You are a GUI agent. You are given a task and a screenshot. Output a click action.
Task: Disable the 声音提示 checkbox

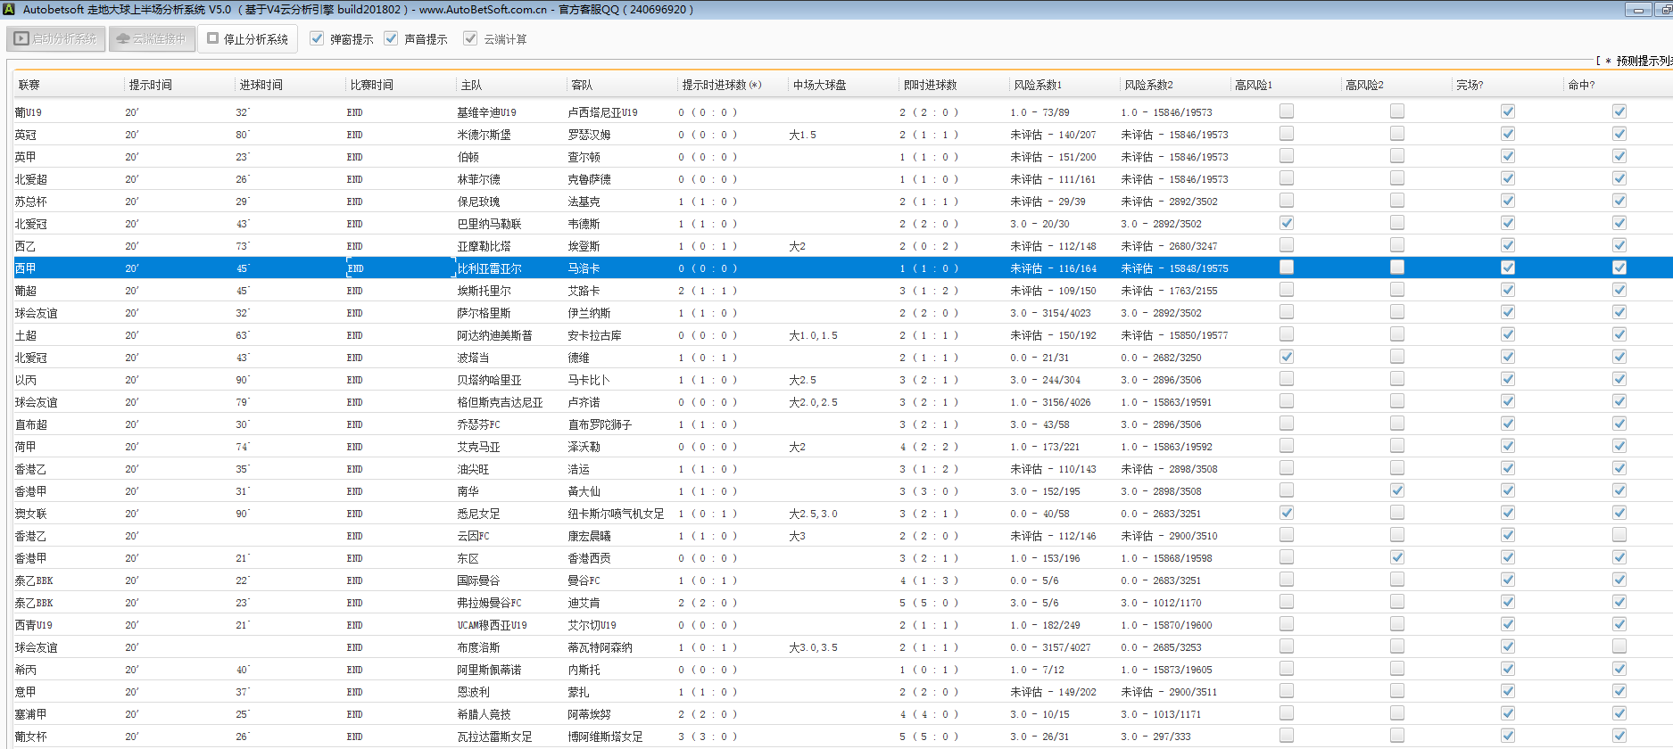tap(391, 38)
